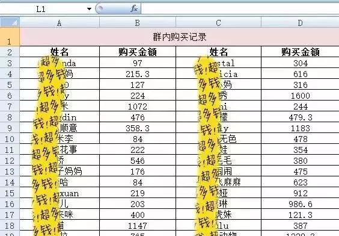Image resolution: width=339 pixels, height=236 pixels.
Task: Click the merged title cell 群内购买记录
Action: [180, 37]
